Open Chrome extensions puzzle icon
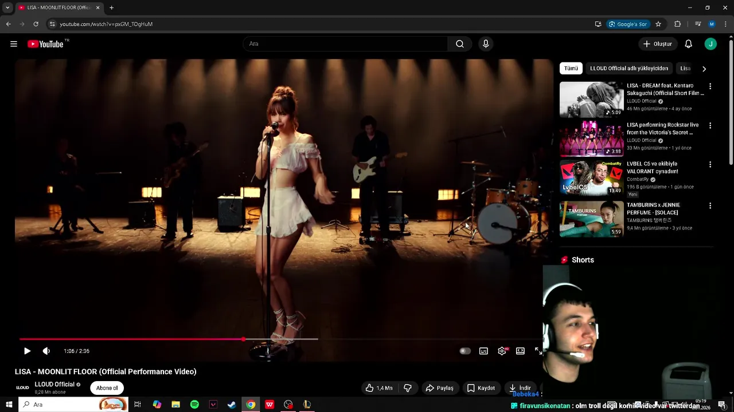This screenshot has height=412, width=734. click(x=678, y=24)
